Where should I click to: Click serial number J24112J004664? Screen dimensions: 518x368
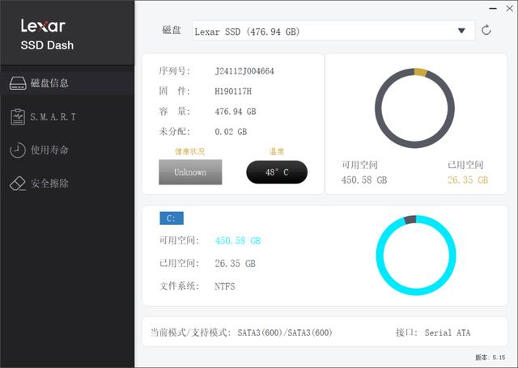click(244, 71)
